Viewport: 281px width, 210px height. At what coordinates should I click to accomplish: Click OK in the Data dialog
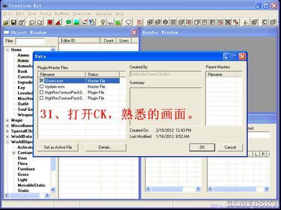pos(202,147)
